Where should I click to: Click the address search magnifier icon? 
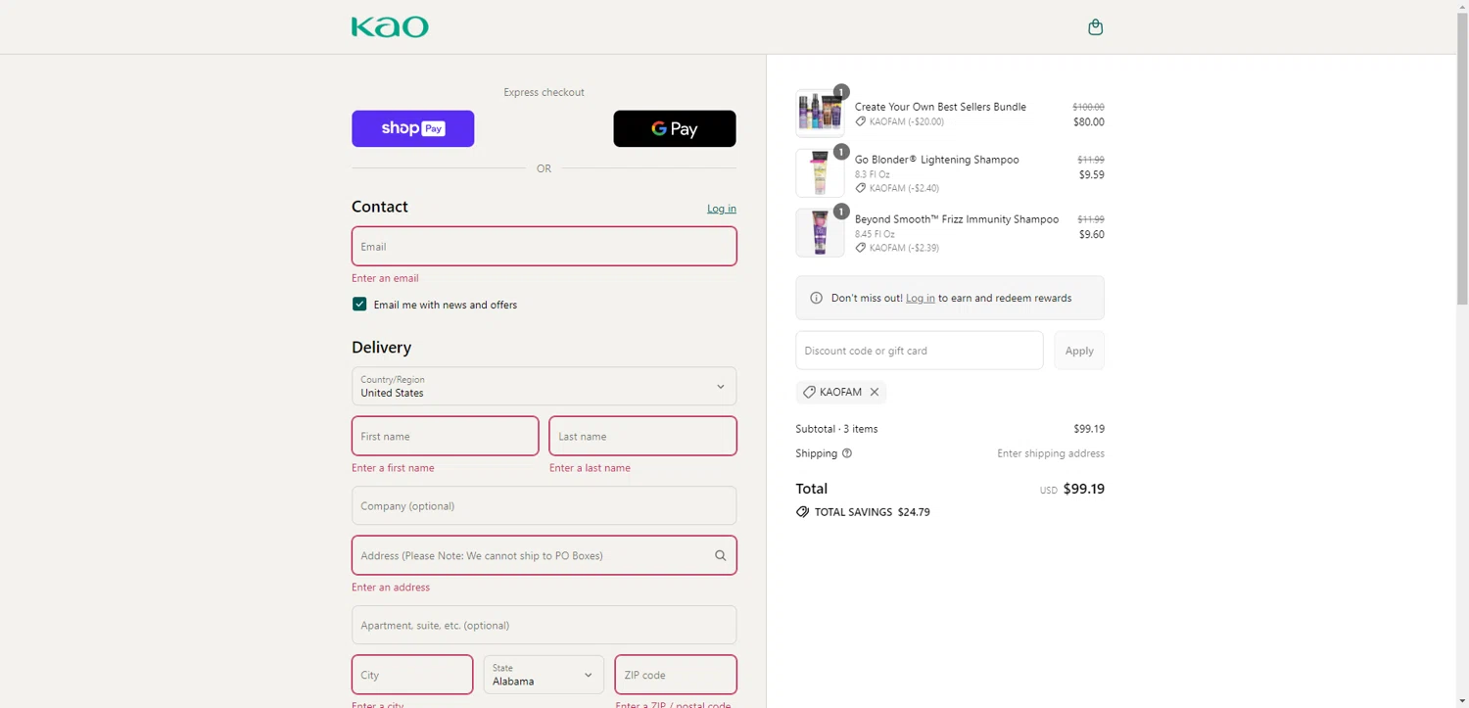coord(720,555)
